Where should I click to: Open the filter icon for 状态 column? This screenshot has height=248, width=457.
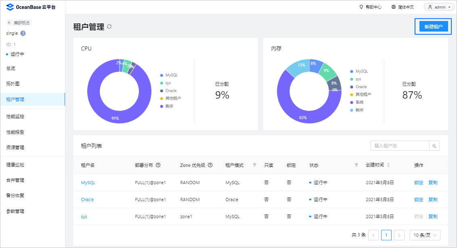356,165
